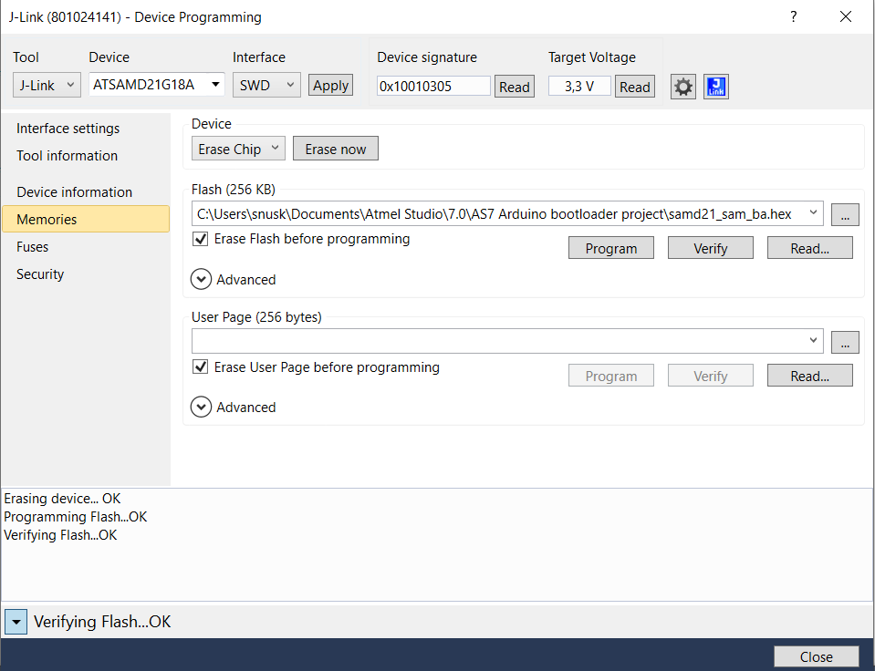Toggle Erase User Page before programming checkbox

pyautogui.click(x=201, y=367)
